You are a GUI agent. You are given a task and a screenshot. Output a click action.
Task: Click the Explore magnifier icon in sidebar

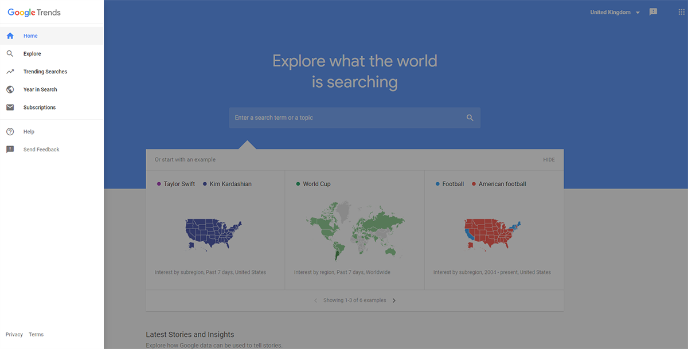(x=10, y=54)
